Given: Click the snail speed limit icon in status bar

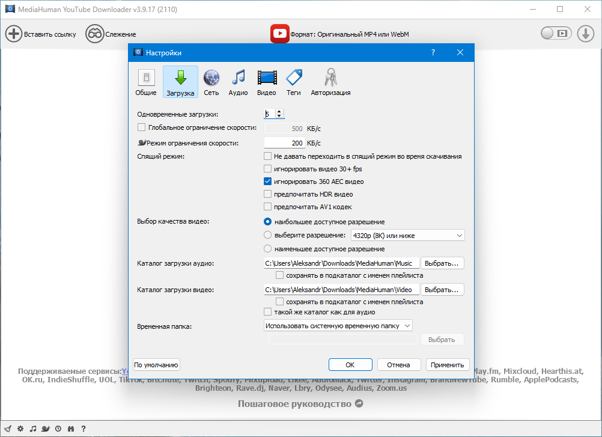Looking at the screenshot, I should click(46, 429).
